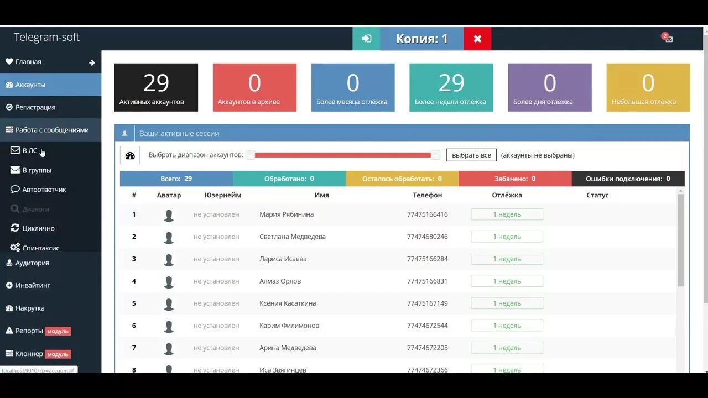Click 1 недель badge for Ксения Касаткина
Viewport: 708px width, 398px height.
[x=507, y=303]
